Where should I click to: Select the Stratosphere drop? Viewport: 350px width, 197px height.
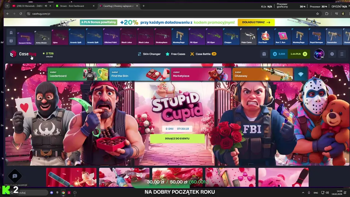pos(162,37)
